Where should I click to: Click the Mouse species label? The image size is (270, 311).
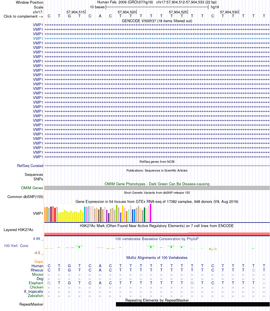[x=38, y=274]
